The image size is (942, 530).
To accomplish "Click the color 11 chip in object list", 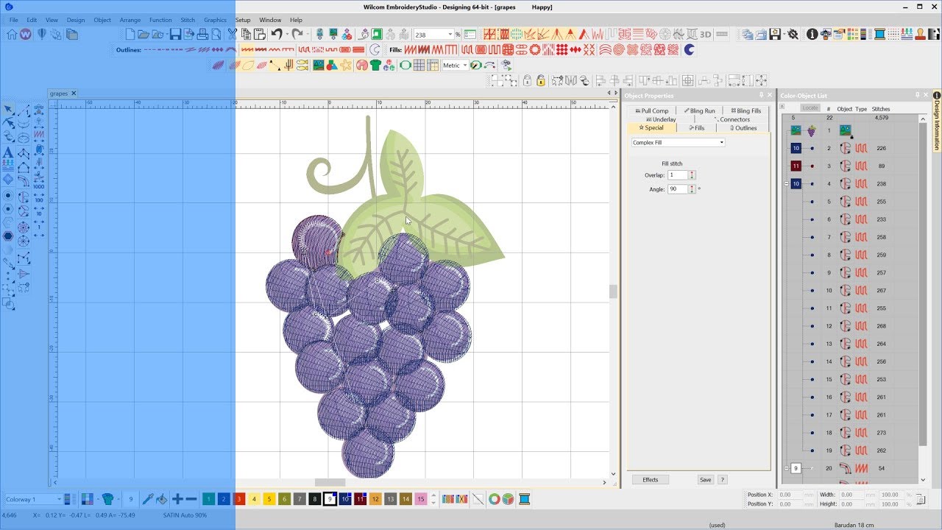I will [796, 166].
